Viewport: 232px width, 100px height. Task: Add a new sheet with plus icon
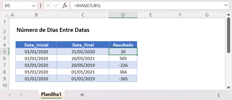point(82,95)
